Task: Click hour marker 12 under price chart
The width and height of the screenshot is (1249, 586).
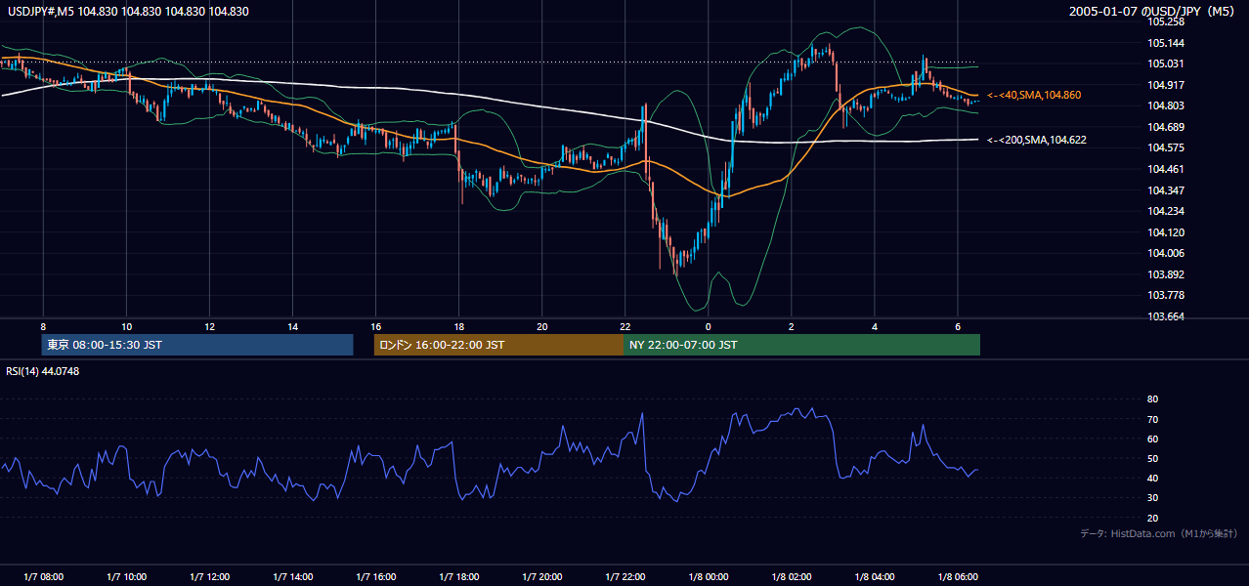Action: (209, 327)
